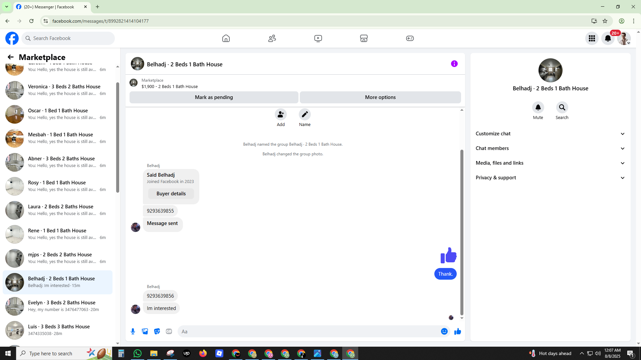The image size is (641, 360).
Task: Edit group name with pencil icon
Action: (x=304, y=114)
